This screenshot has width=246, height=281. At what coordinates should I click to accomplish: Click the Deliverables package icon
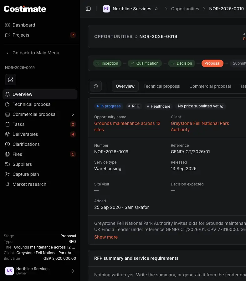point(8,134)
